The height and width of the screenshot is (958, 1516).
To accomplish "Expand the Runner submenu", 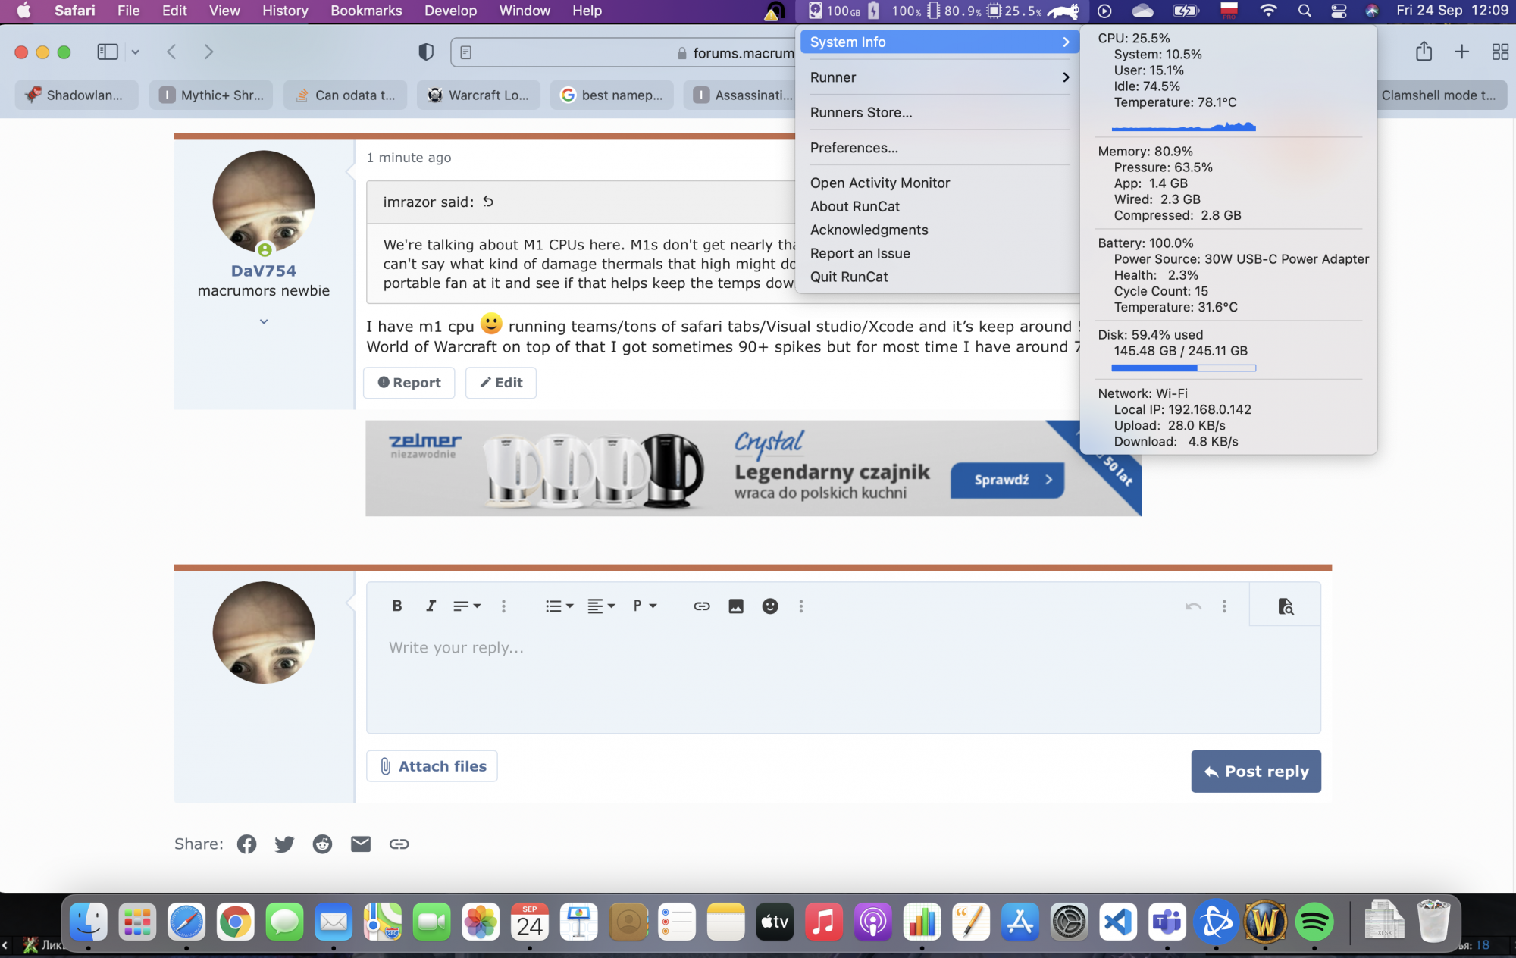I will tap(940, 77).
